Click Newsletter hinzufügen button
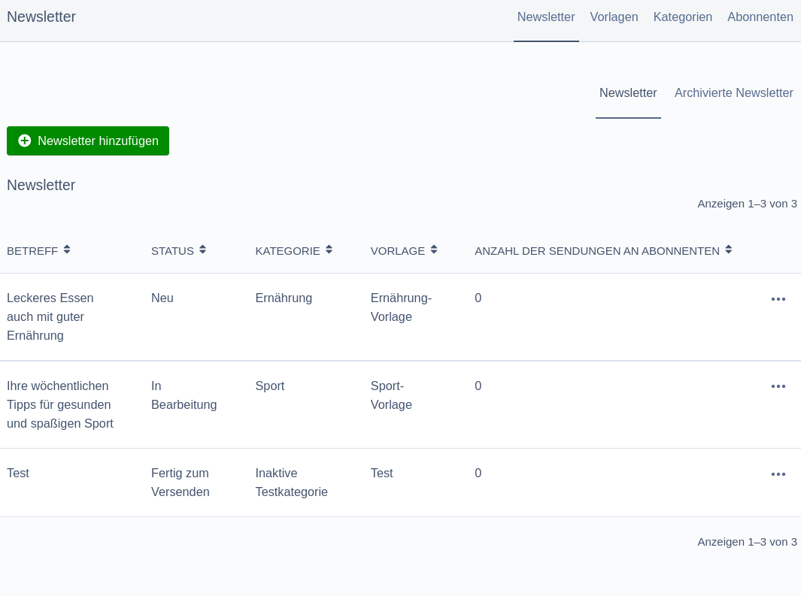The height and width of the screenshot is (596, 801). 88,141
